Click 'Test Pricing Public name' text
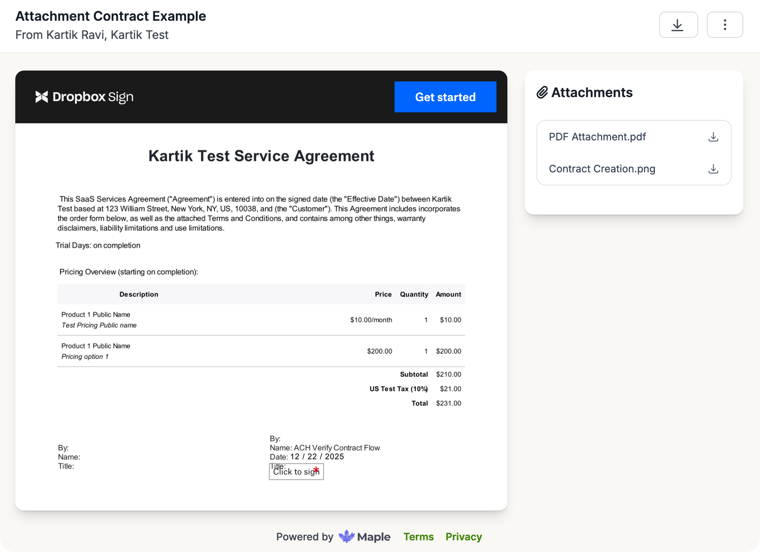This screenshot has height=552, width=760. 99,325
